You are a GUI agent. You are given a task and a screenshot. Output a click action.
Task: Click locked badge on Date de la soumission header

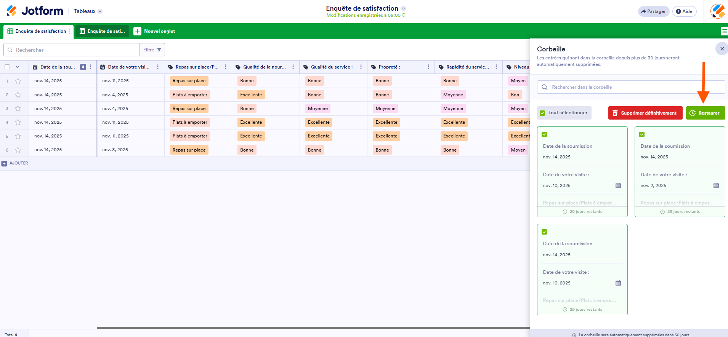point(83,67)
